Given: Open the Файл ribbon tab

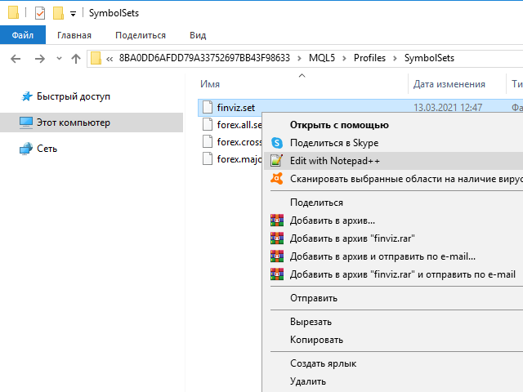Looking at the screenshot, I should (x=23, y=35).
